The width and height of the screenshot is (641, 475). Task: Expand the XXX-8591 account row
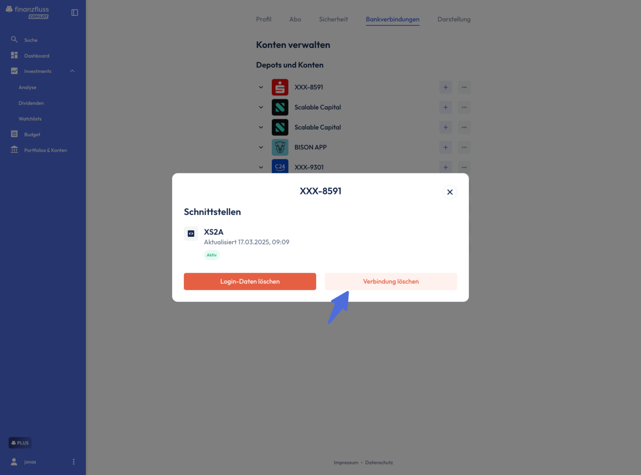[261, 87]
